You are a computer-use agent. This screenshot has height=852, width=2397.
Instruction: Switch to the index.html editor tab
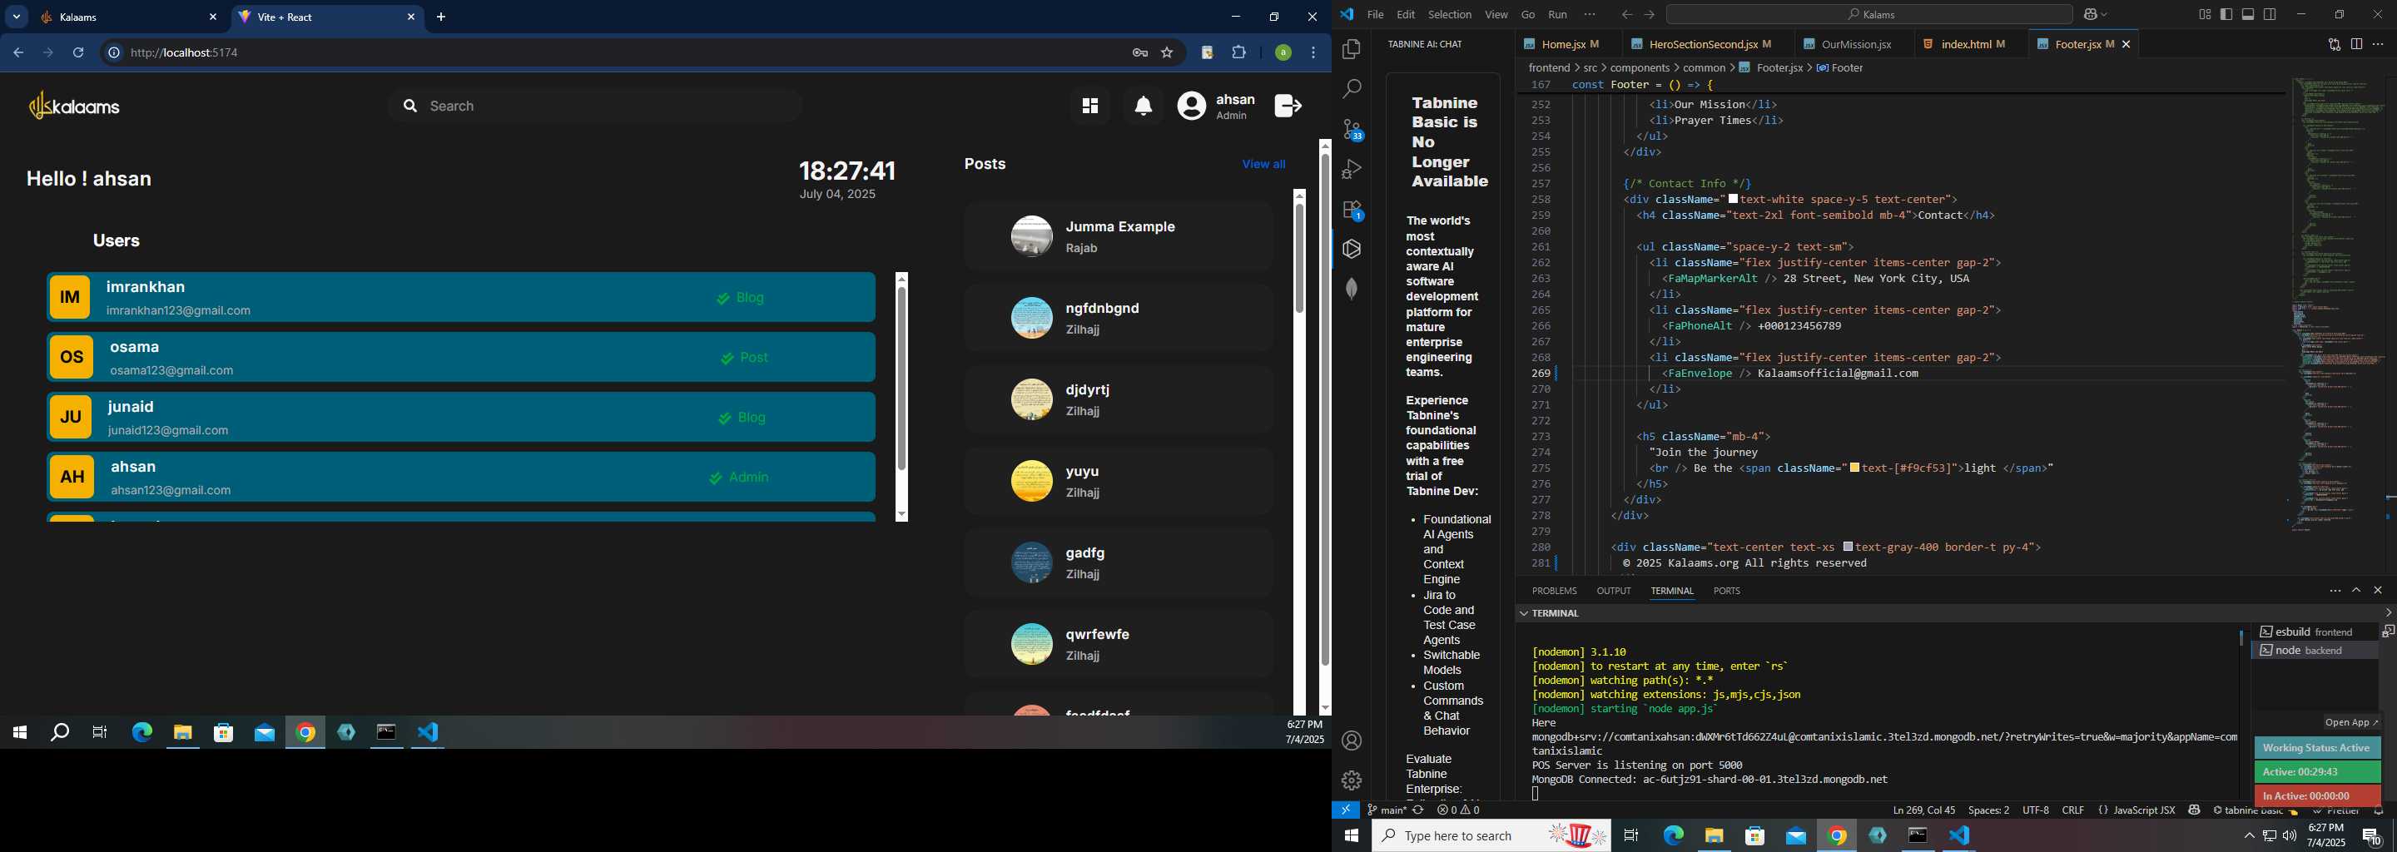pos(1966,45)
